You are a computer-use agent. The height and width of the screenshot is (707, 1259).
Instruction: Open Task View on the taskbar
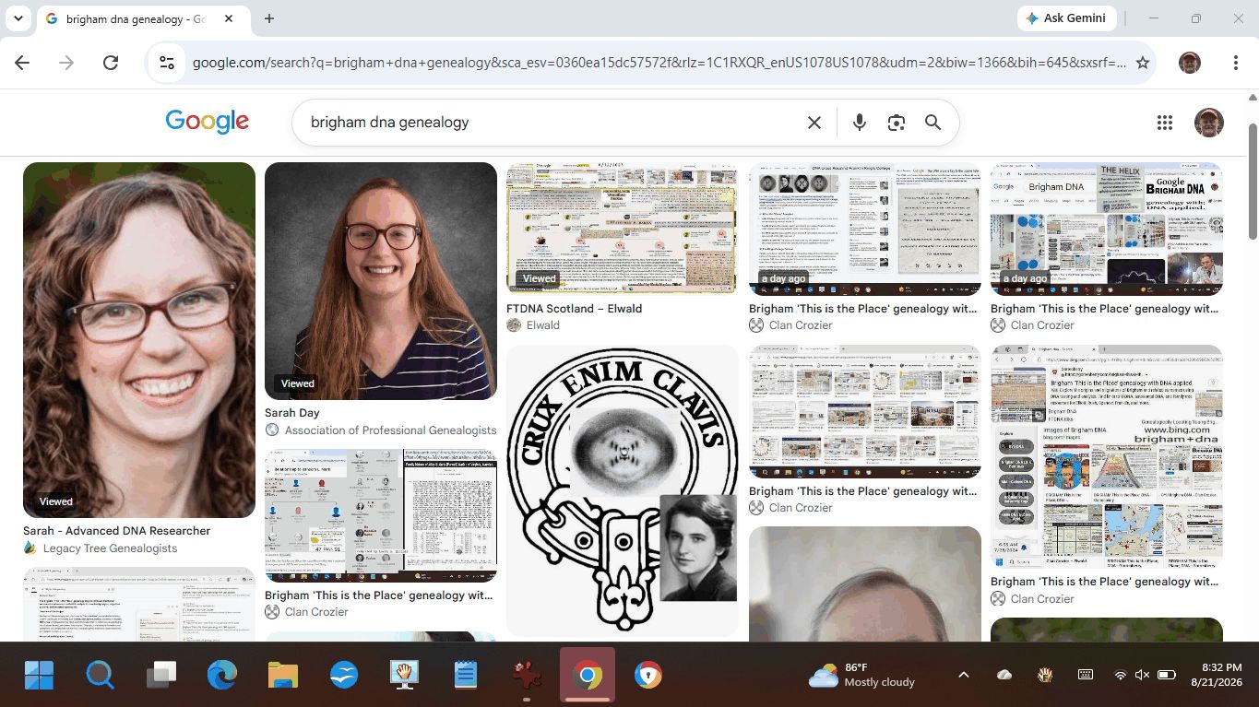click(x=160, y=676)
